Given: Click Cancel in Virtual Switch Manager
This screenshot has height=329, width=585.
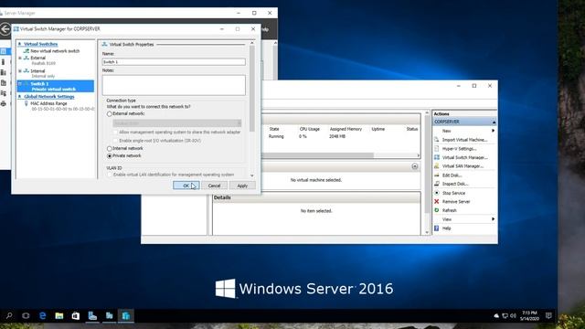Looking at the screenshot, I should coord(214,186).
